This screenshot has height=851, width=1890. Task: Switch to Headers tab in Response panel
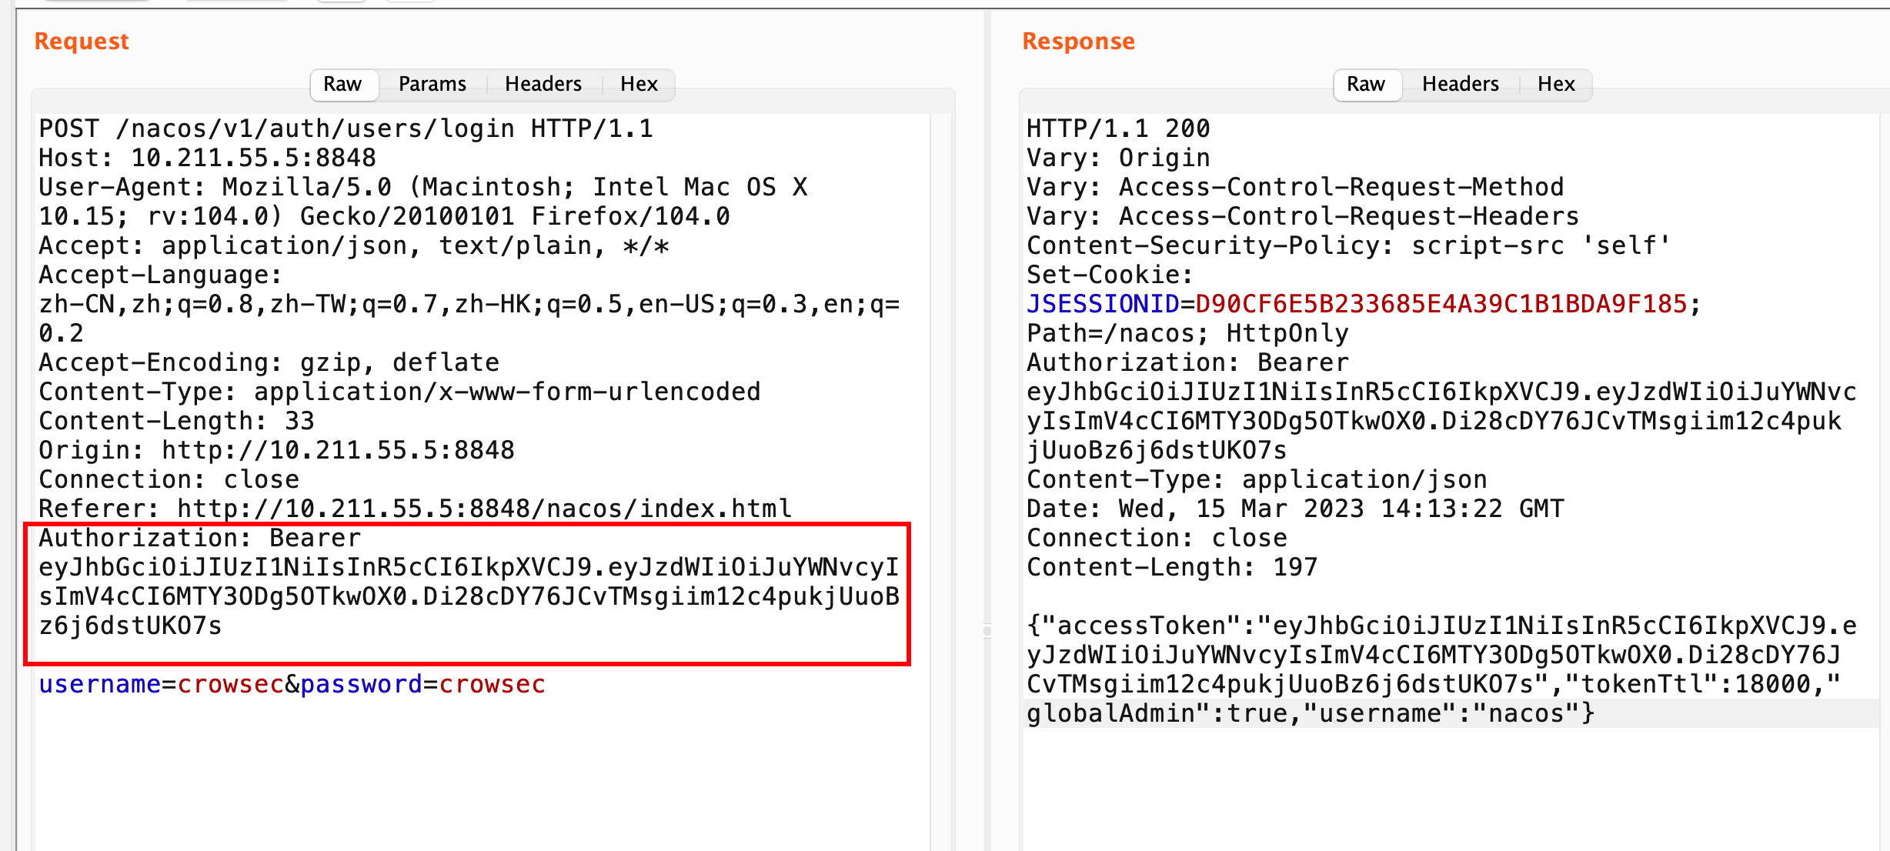click(1461, 84)
